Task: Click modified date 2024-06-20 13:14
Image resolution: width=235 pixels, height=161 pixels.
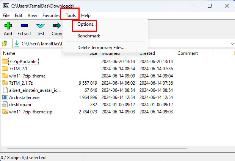Action: tap(118, 62)
